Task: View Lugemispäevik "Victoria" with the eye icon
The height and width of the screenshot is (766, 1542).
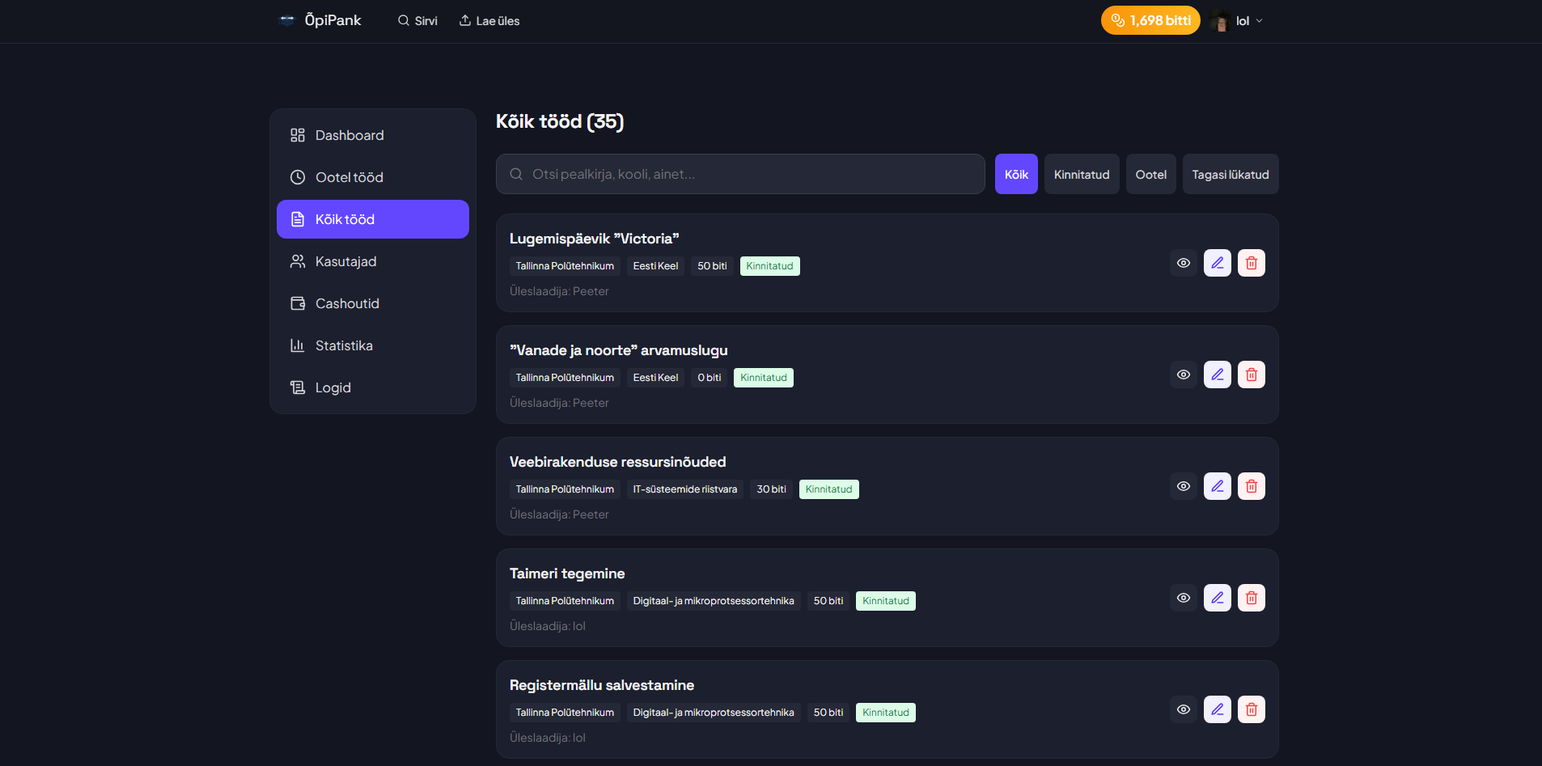Action: (x=1183, y=263)
